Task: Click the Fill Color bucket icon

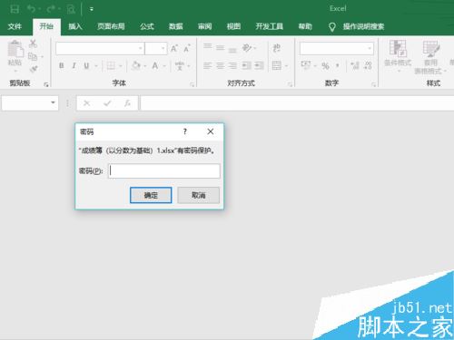Action: 136,65
